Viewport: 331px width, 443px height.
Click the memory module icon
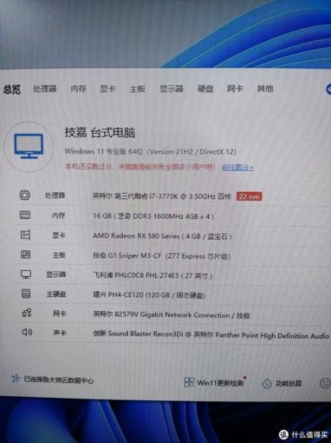[25, 215]
